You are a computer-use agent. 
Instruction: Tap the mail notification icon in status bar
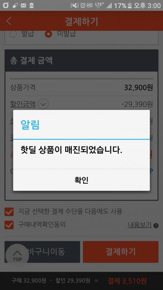click(23, 6)
